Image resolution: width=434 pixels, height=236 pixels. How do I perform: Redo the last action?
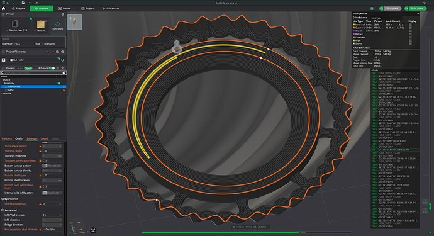pos(36,3)
